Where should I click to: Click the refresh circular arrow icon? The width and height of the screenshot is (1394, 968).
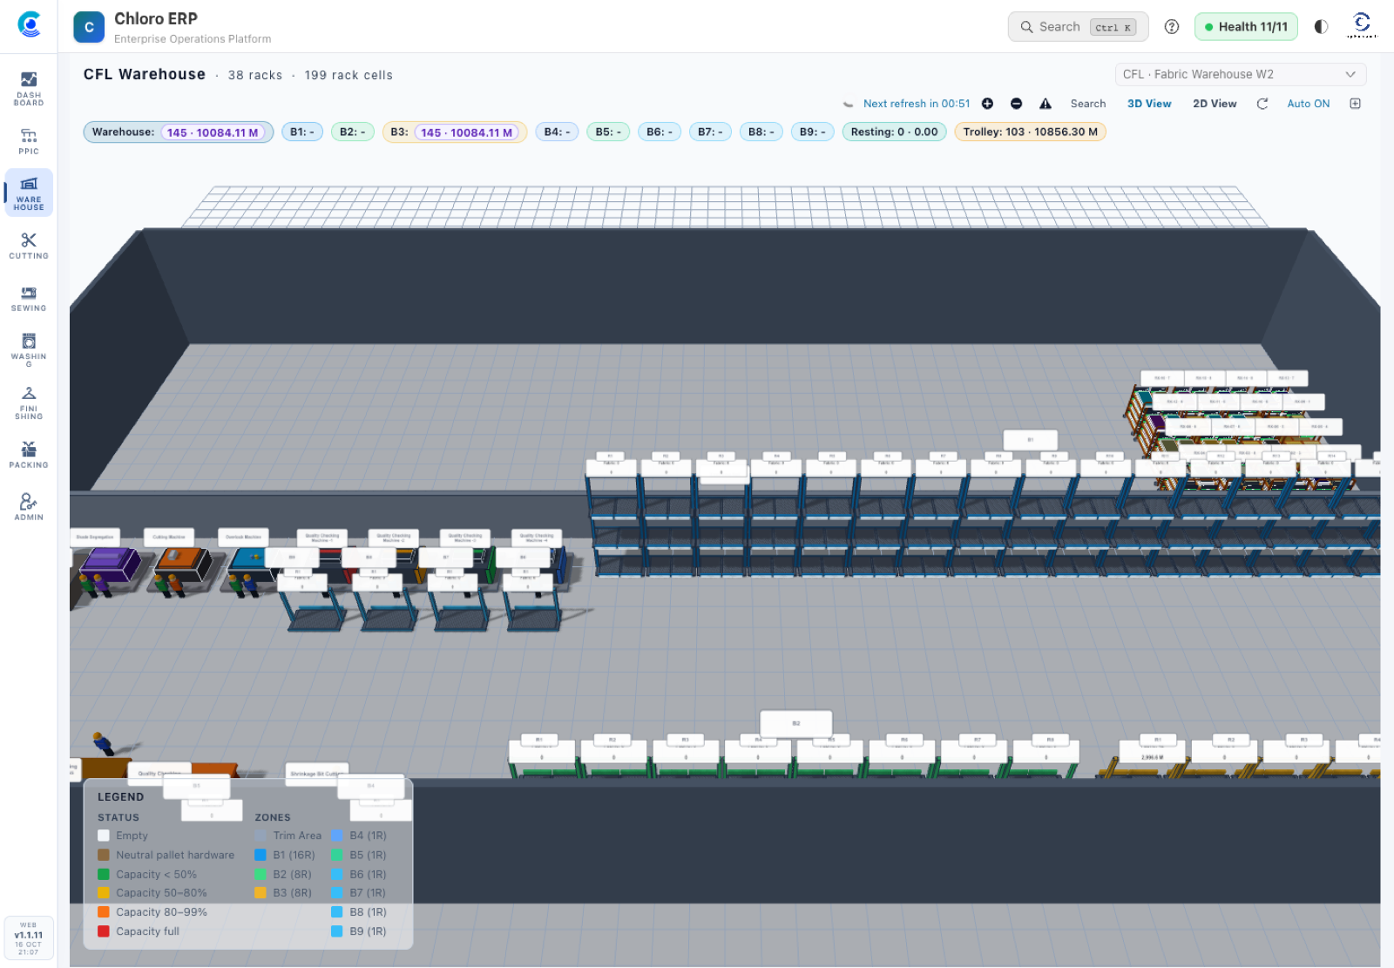click(1262, 104)
